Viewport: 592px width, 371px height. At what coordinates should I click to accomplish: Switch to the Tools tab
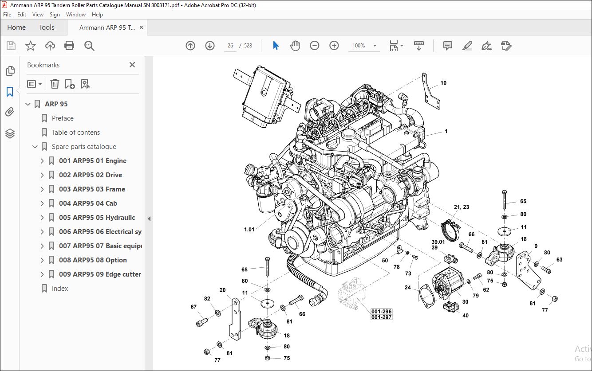pyautogui.click(x=47, y=27)
